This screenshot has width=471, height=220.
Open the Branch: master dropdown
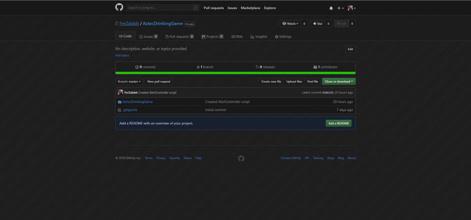pos(129,82)
